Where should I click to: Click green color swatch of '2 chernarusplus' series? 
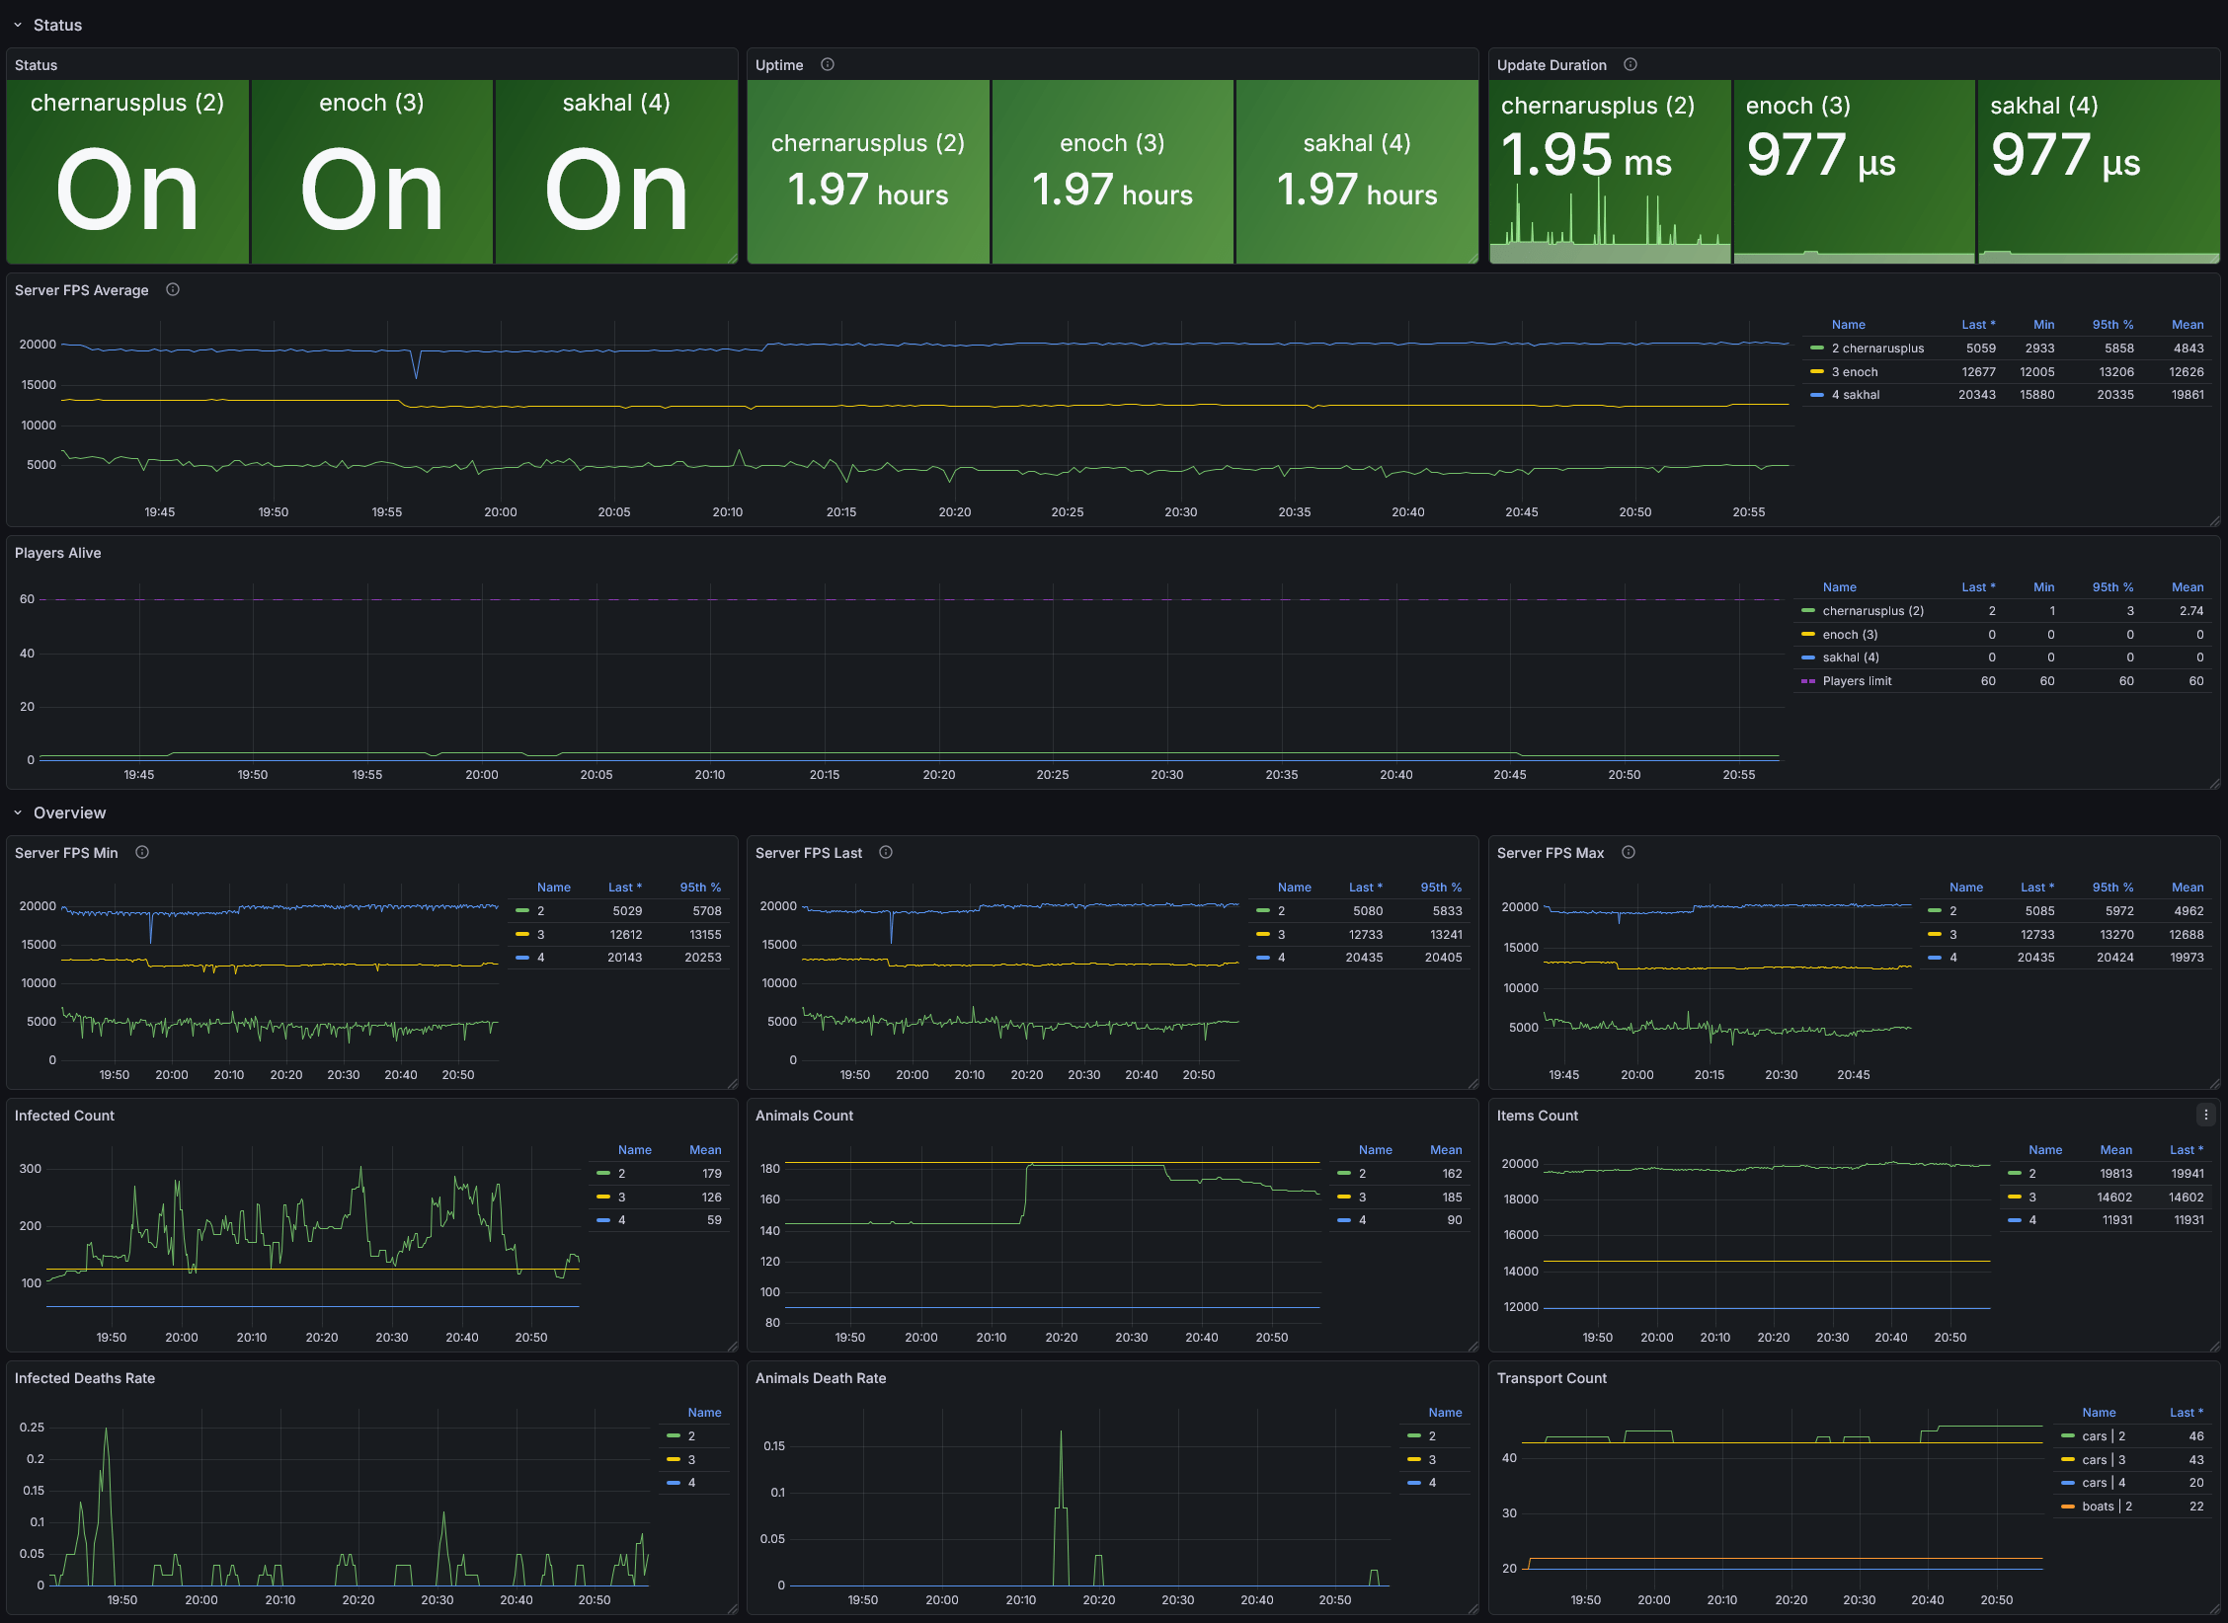click(x=1817, y=348)
